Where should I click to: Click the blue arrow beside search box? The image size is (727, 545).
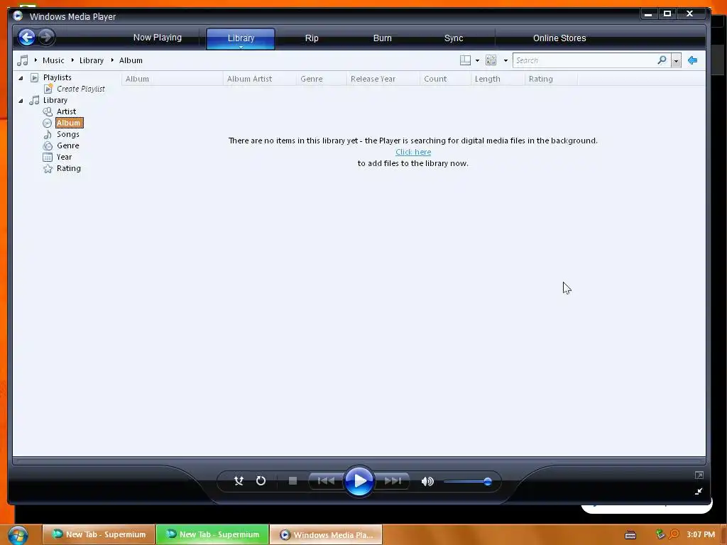(x=693, y=60)
